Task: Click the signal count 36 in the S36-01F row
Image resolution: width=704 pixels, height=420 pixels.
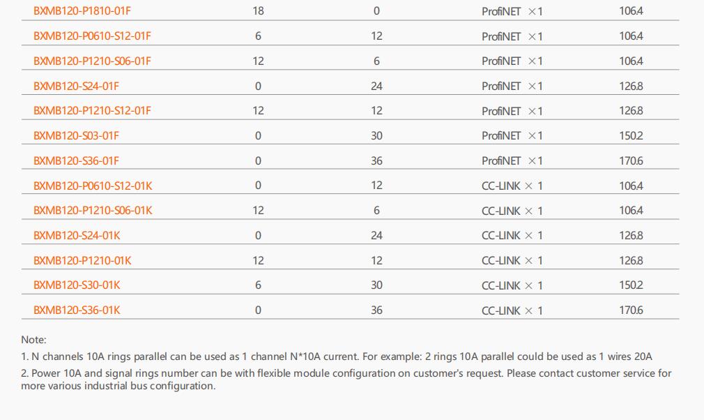Action: [376, 160]
